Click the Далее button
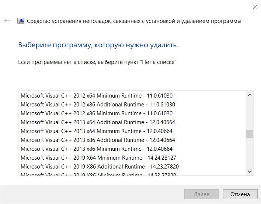The image size is (261, 204). (x=202, y=194)
